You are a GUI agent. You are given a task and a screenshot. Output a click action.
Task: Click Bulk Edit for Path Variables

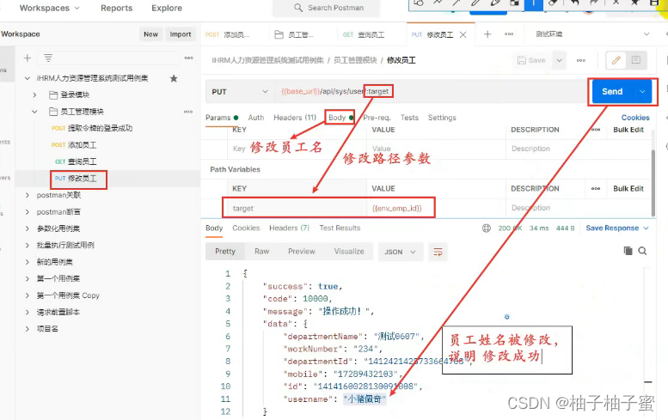tap(628, 188)
